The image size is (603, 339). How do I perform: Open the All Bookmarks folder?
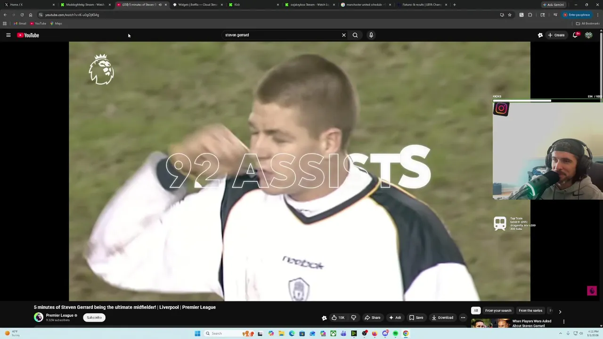point(587,24)
